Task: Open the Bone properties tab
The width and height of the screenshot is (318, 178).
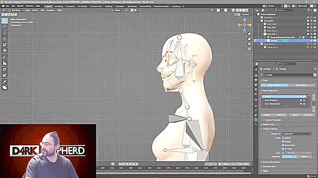Action: pyautogui.click(x=256, y=124)
